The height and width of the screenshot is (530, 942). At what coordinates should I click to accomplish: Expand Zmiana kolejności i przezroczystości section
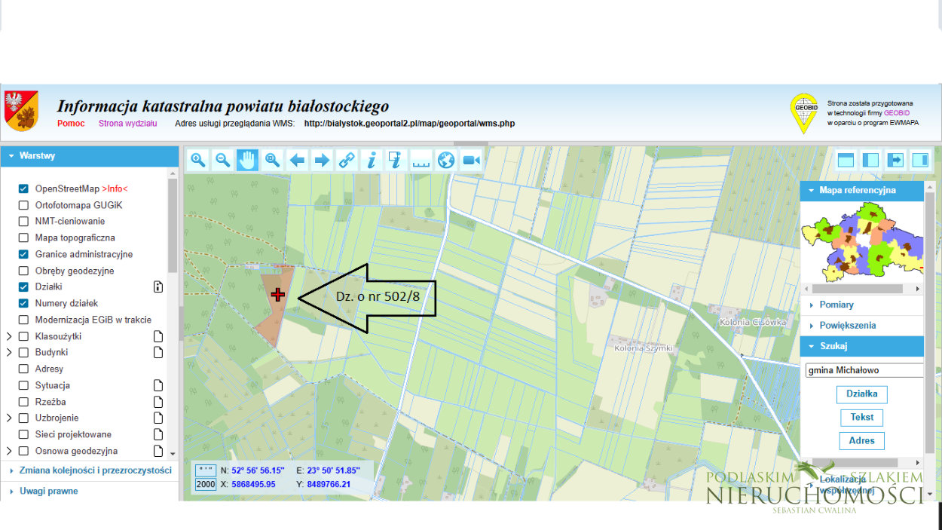tap(90, 470)
